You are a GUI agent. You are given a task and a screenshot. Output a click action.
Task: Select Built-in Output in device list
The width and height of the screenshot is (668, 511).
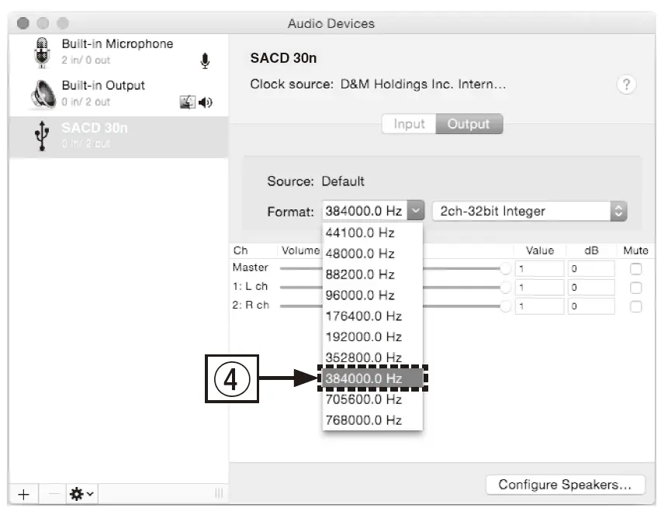119,95
